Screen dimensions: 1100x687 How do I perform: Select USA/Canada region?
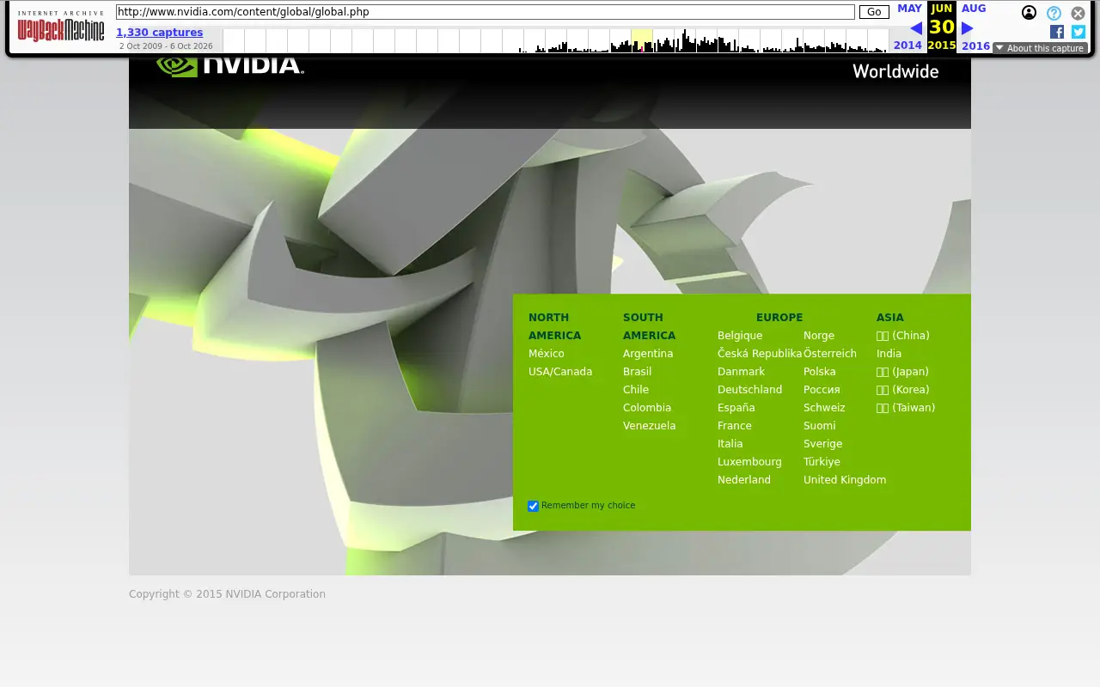560,372
